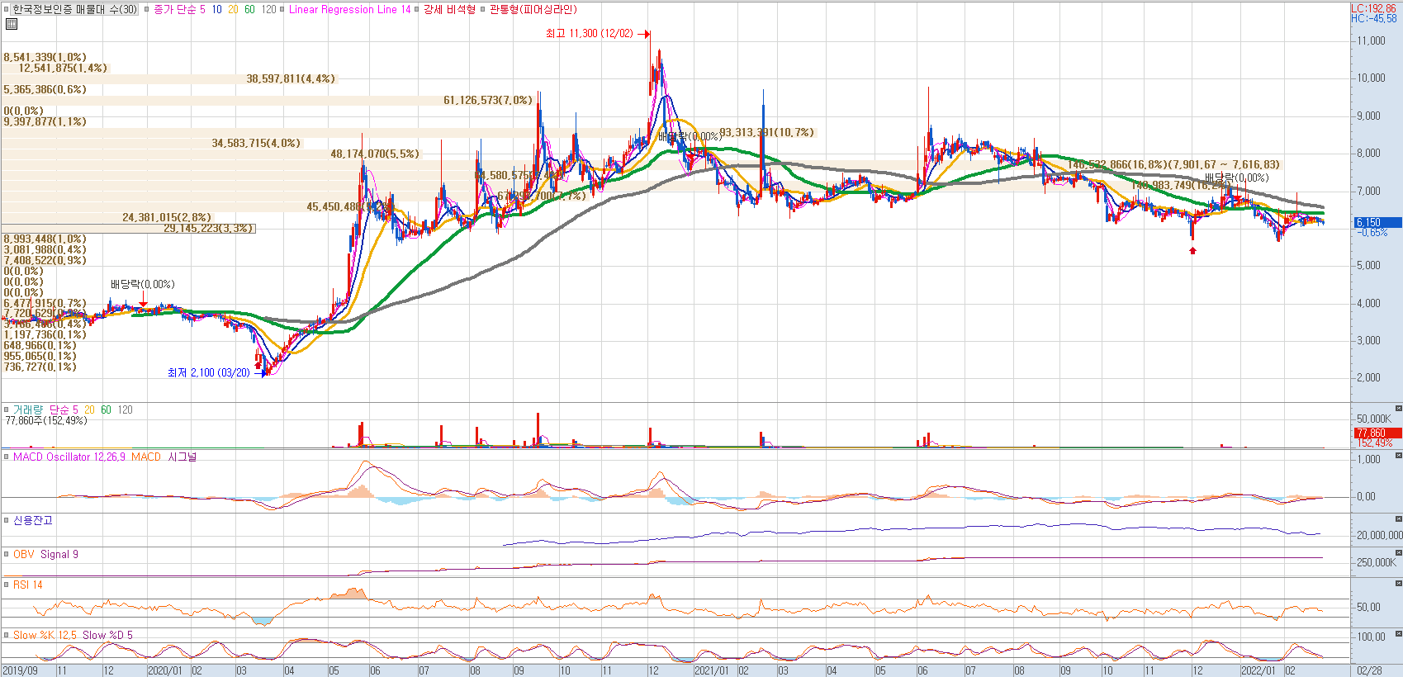
Task: Click the 2021/01 date on time axis
Action: (713, 671)
